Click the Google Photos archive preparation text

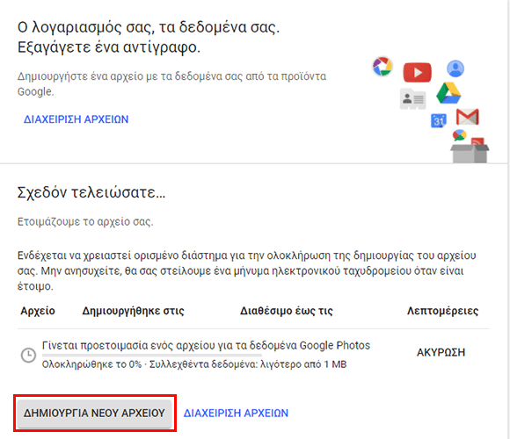(x=206, y=345)
